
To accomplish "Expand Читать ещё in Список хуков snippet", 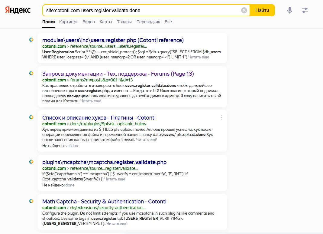I will pos(147,140).
